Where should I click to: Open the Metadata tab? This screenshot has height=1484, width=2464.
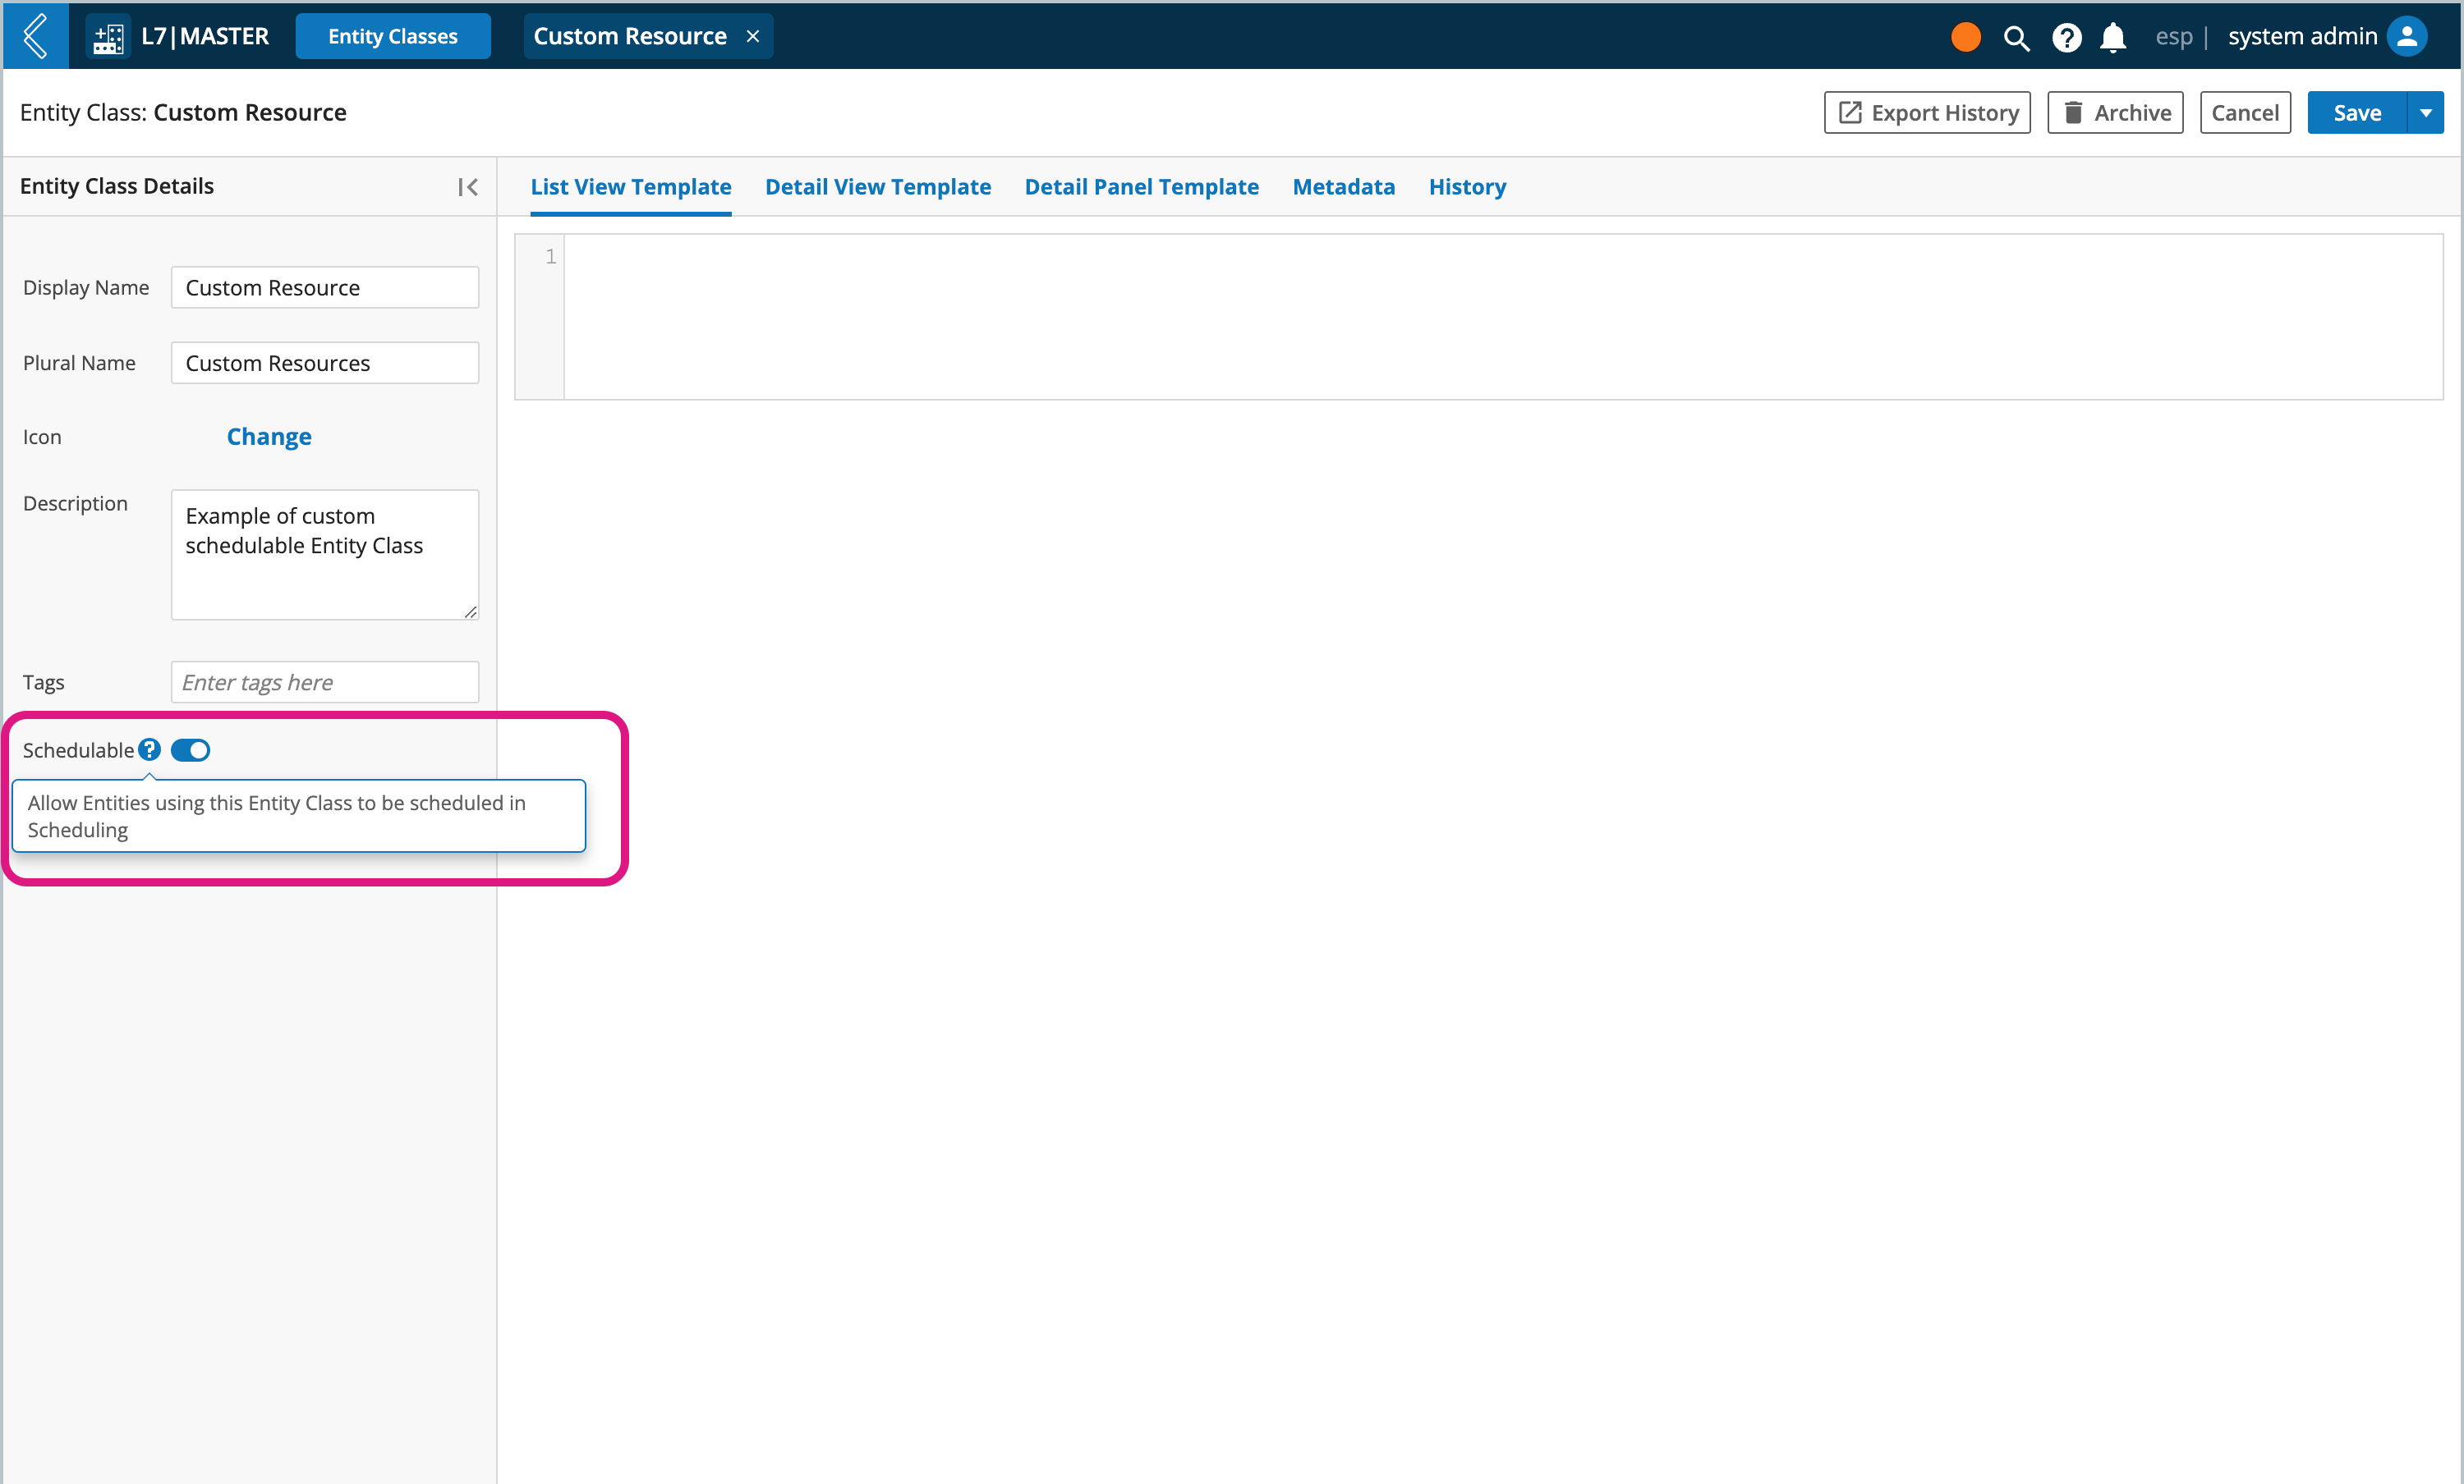point(1343,187)
